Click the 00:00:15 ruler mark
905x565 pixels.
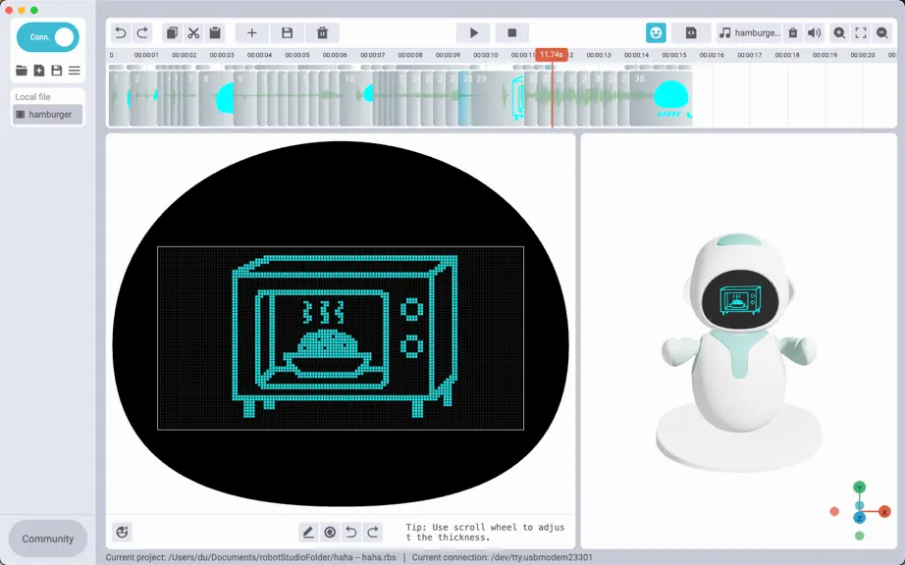click(x=674, y=55)
